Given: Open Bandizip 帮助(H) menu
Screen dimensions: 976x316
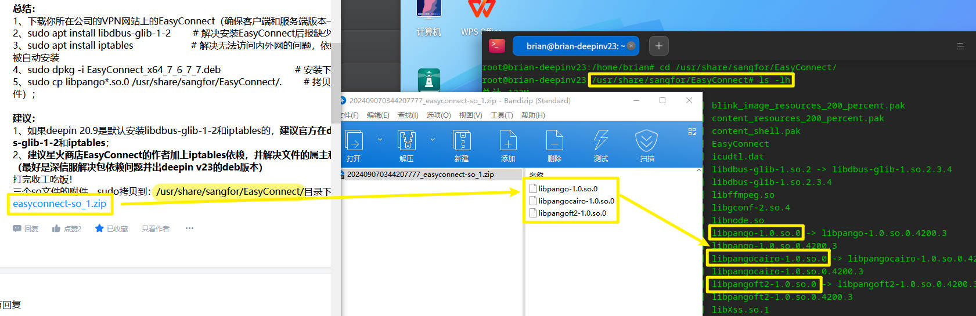Looking at the screenshot, I should tap(533, 115).
